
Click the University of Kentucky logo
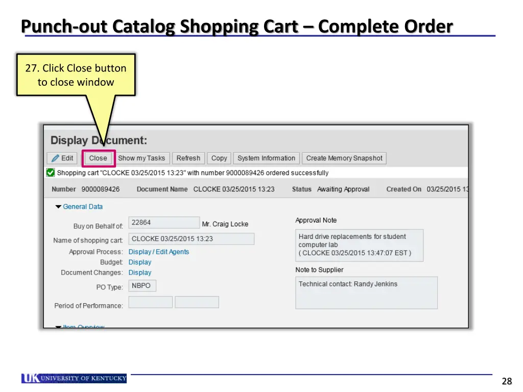click(x=74, y=378)
